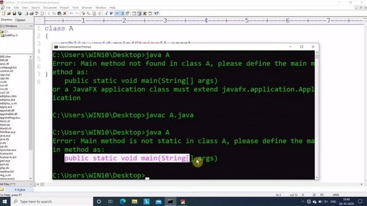The image size is (367, 206).
Task: Click the Print toolbar icon
Action: [32, 14]
